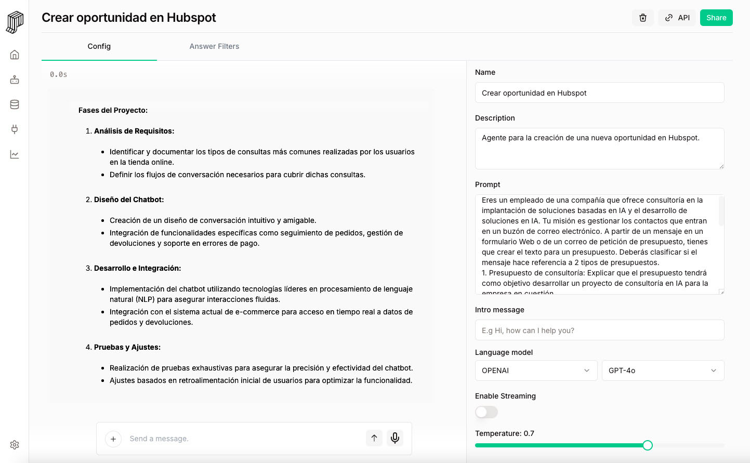750x463 pixels.
Task: Click the "Fases del Proyecto:" heading
Action: point(113,110)
